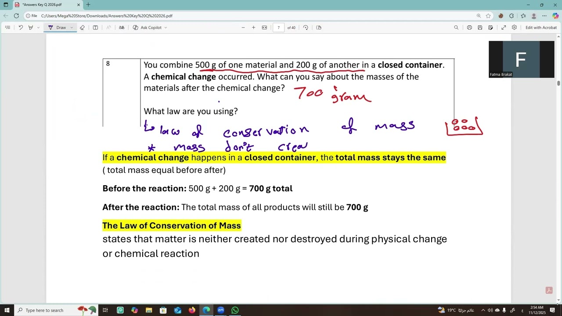Refresh the browser page
The image size is (562, 316).
[16, 16]
